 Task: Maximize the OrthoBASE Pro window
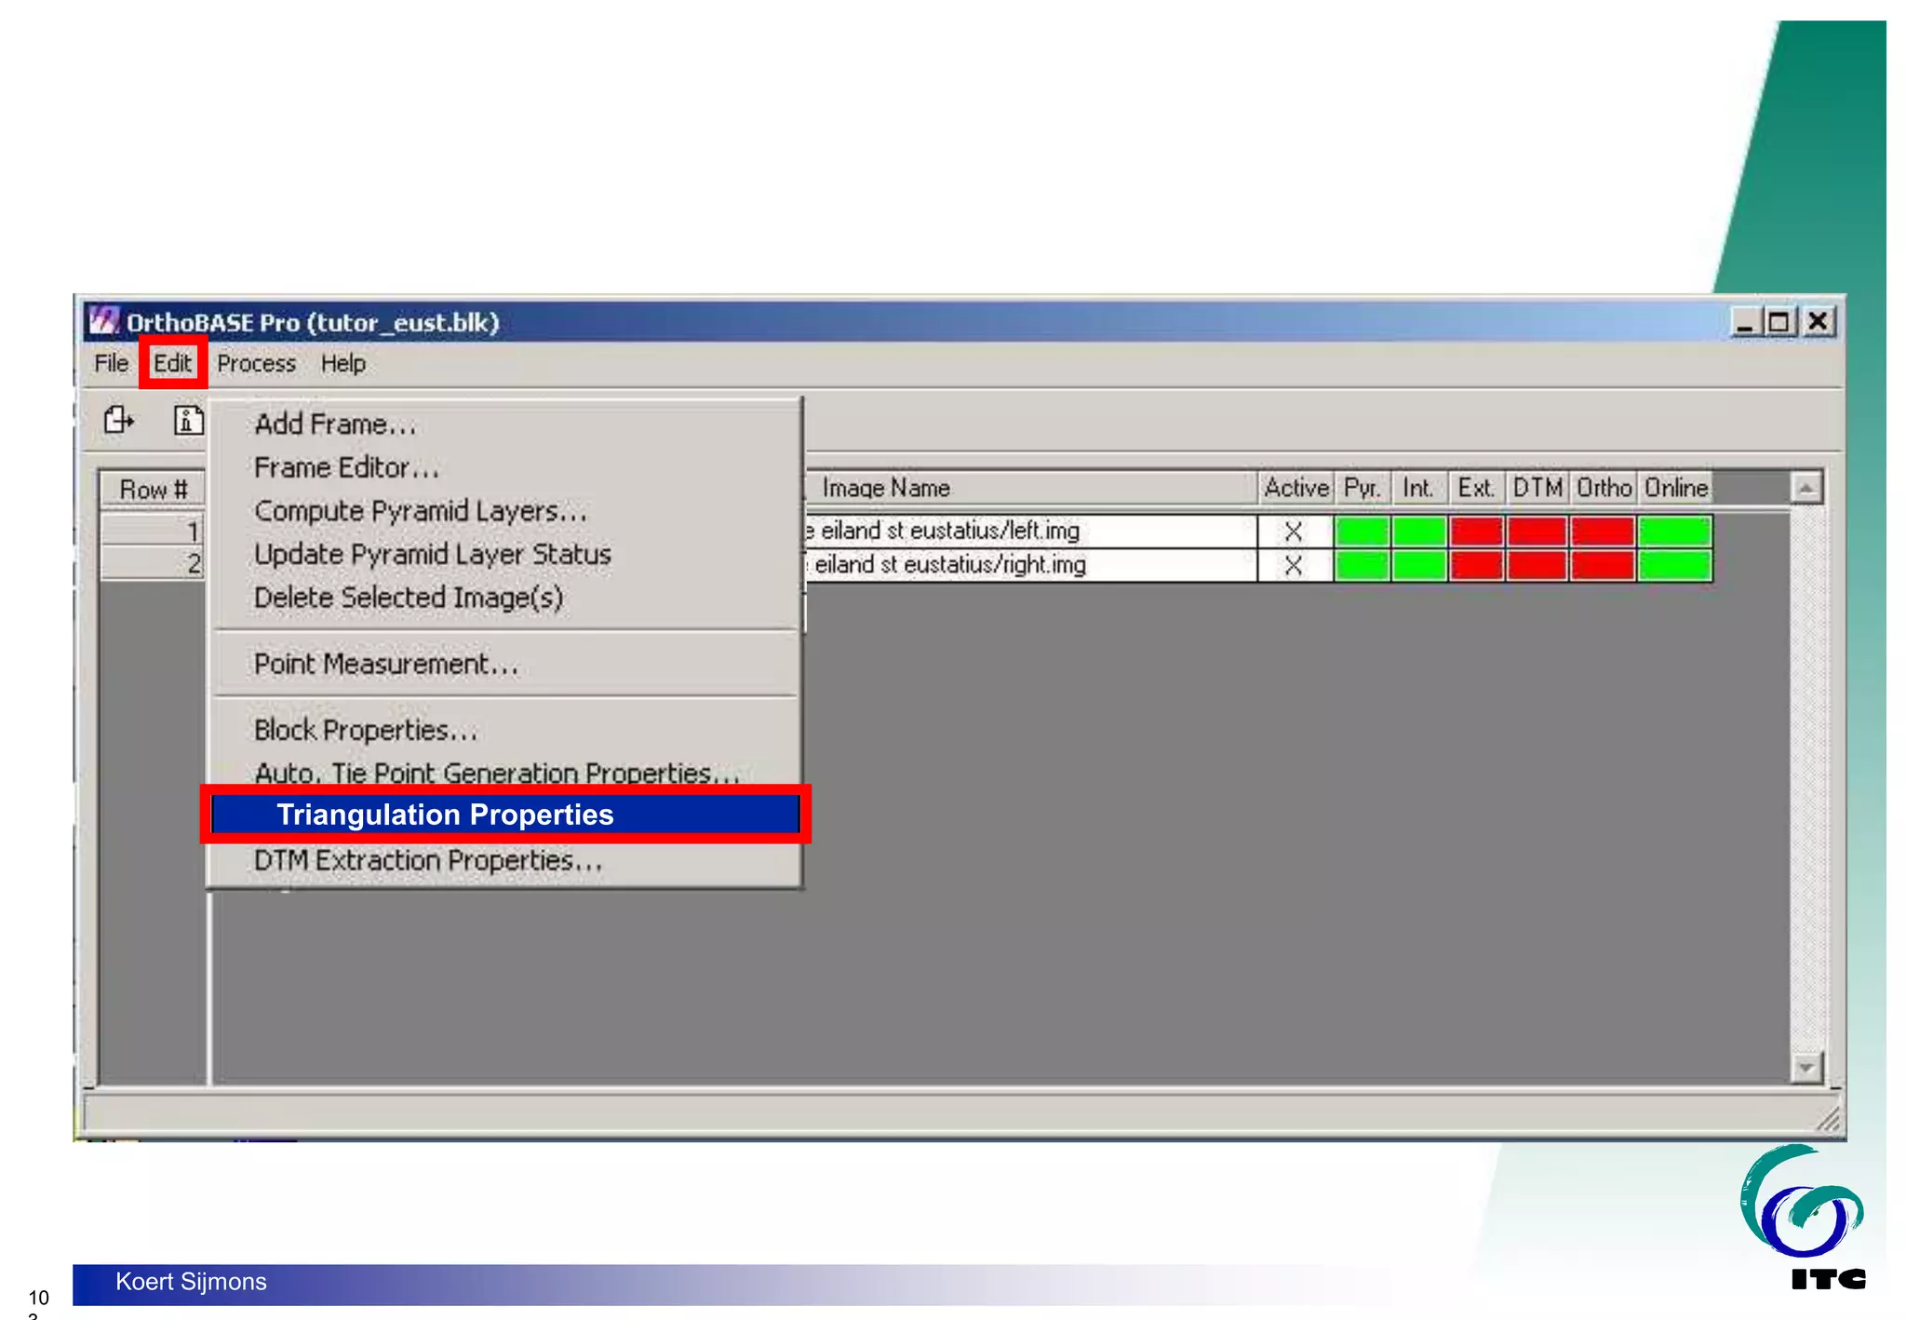(x=1778, y=322)
